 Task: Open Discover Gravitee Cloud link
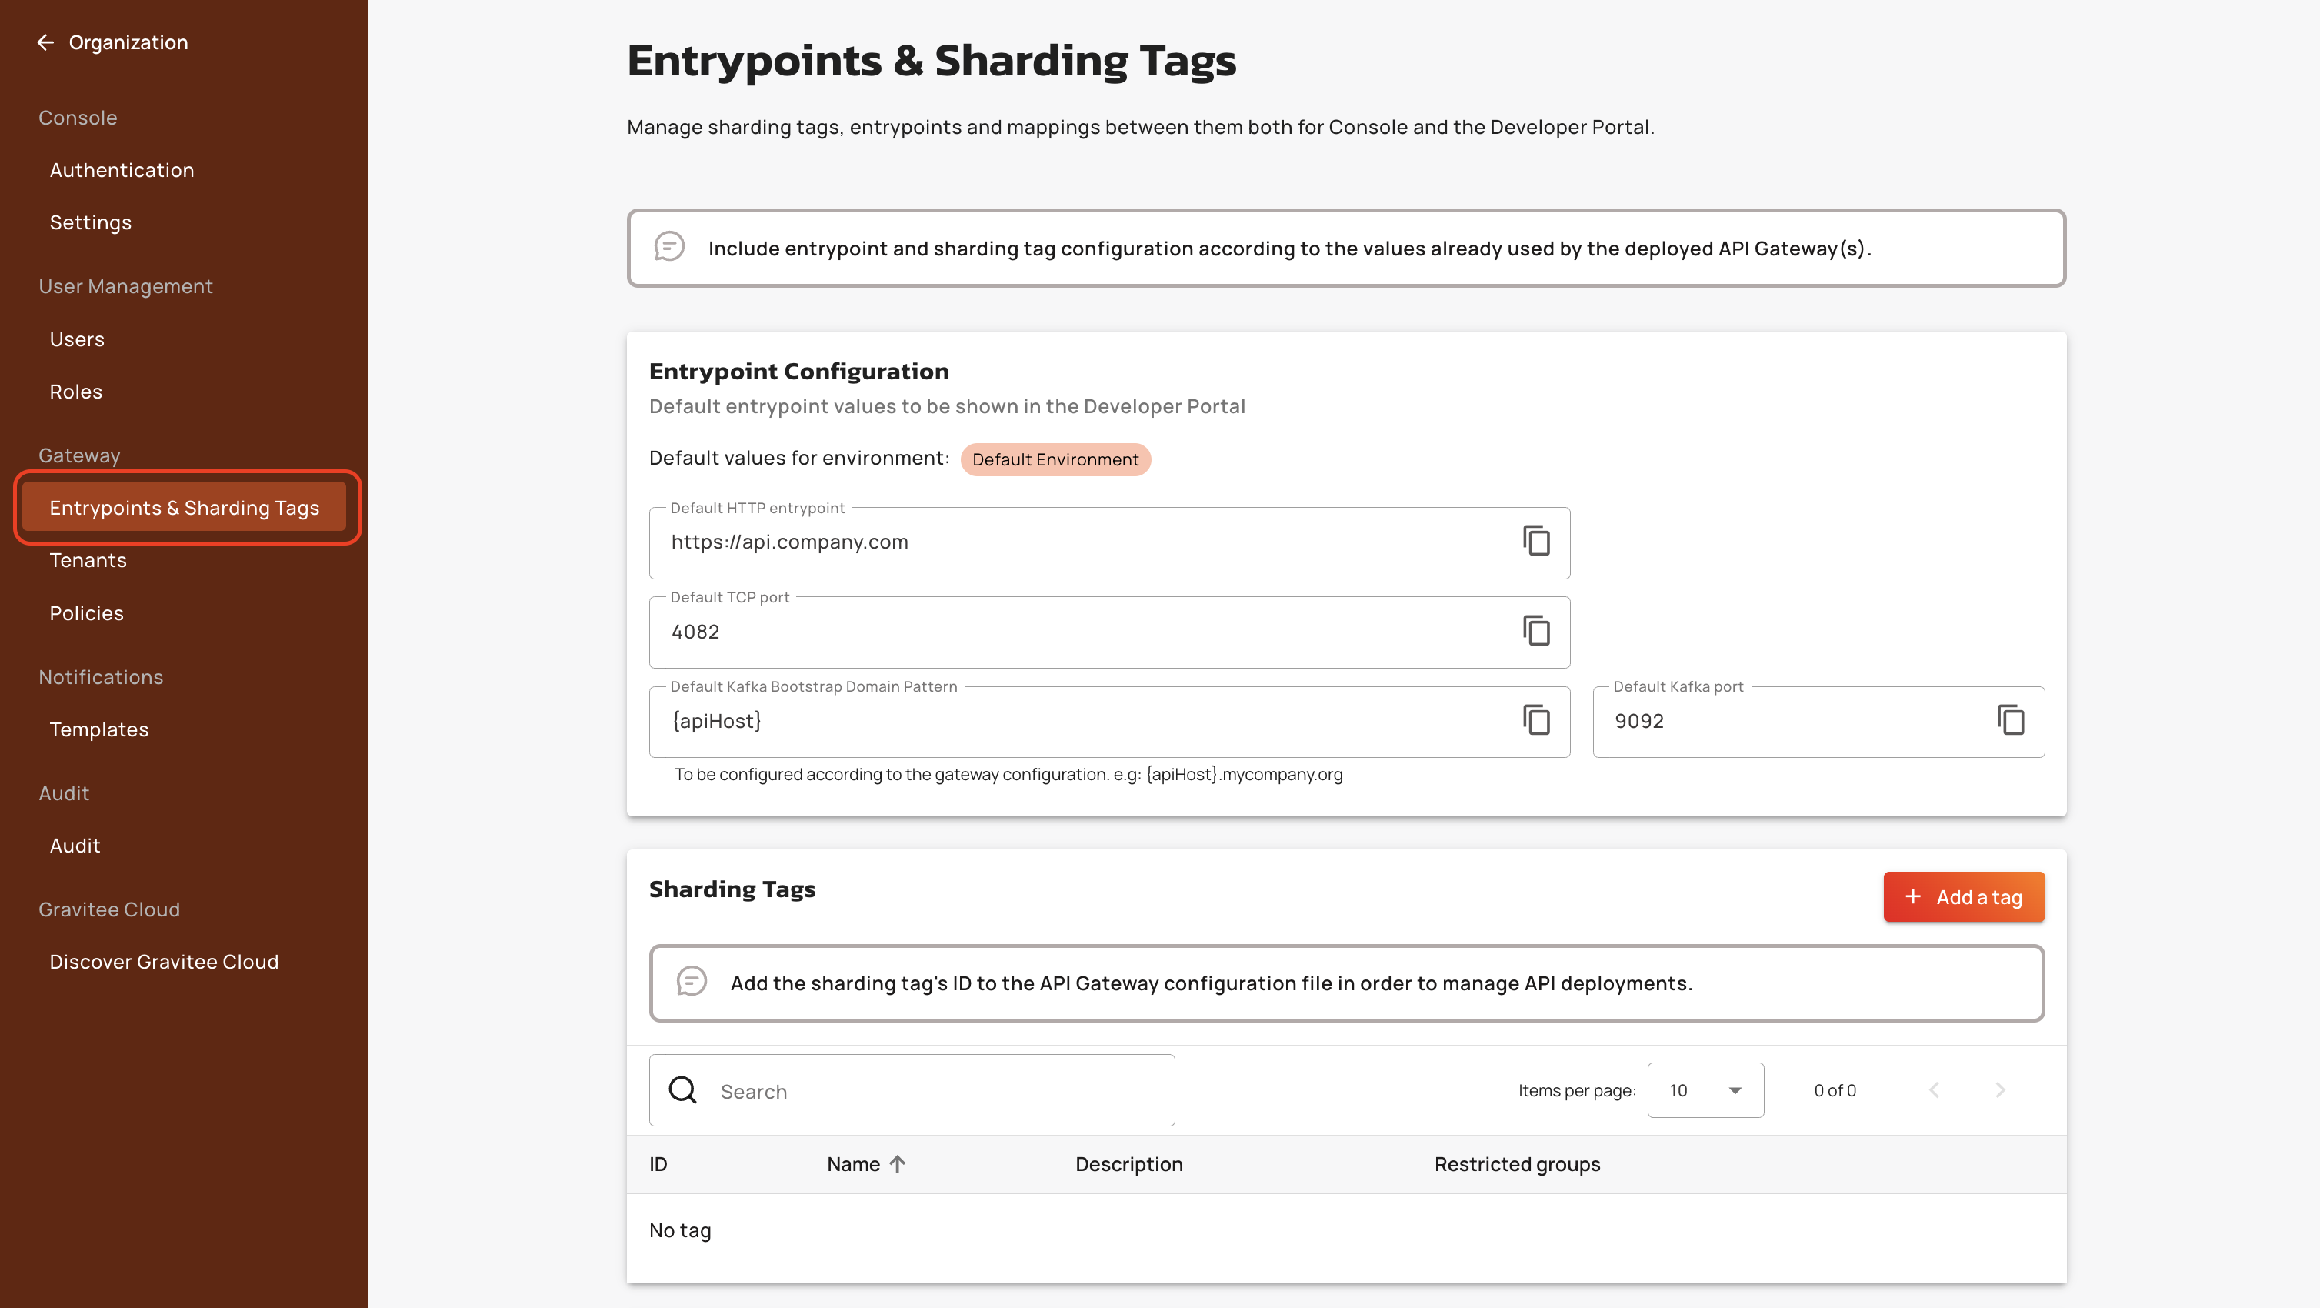tap(164, 962)
